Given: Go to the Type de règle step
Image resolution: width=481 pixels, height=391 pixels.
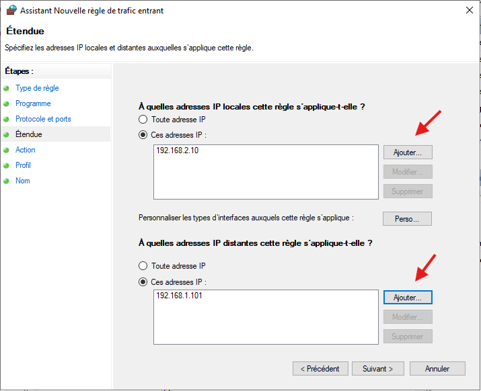Looking at the screenshot, I should 37,88.
